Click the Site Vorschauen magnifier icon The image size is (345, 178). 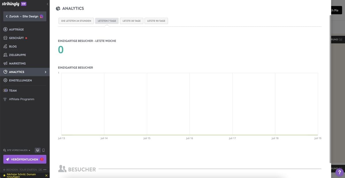5,150
